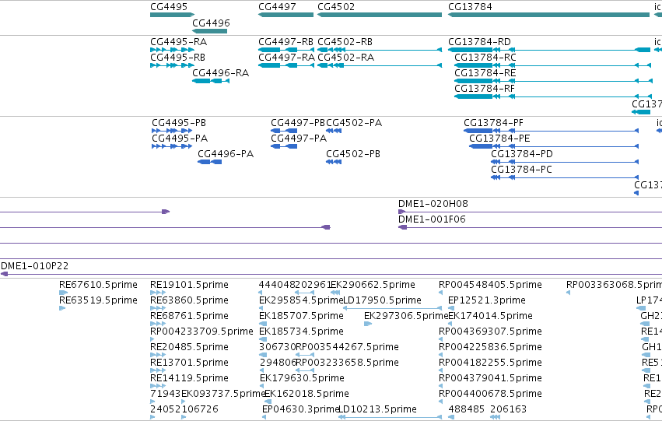Screen dimensions: 662x421
Task: Select the CG13784-RE transcript
Action: (x=553, y=81)
